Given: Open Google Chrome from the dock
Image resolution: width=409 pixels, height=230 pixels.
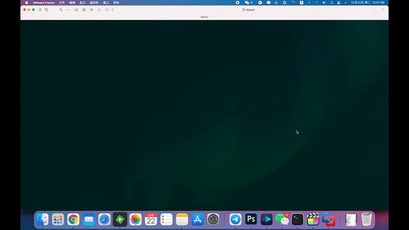Looking at the screenshot, I should (73, 219).
